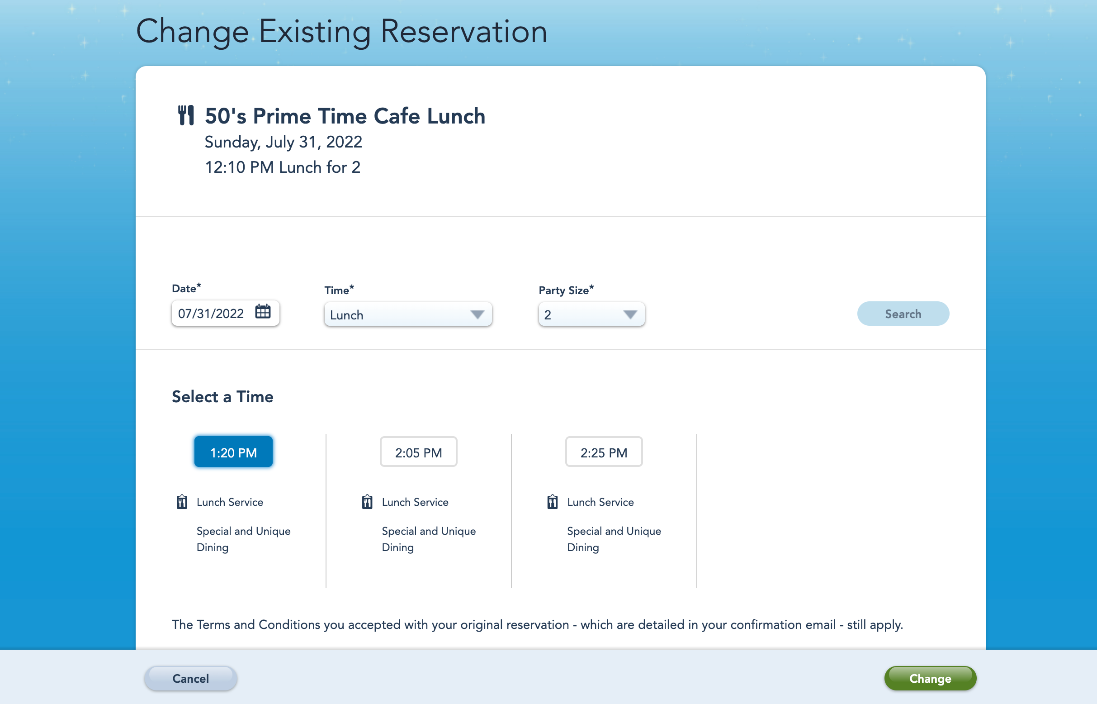The image size is (1097, 704).
Task: Choose the 2:05 PM time slot
Action: 419,452
